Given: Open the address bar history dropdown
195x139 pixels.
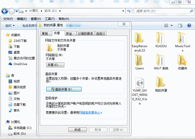Looking at the screenshot, I should (123, 11).
